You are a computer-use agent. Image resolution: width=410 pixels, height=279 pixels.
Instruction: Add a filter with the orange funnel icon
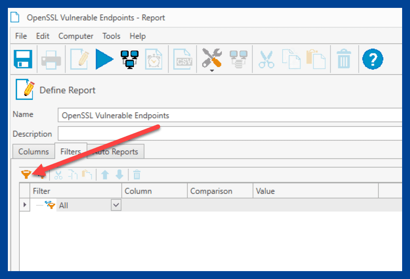[26, 174]
